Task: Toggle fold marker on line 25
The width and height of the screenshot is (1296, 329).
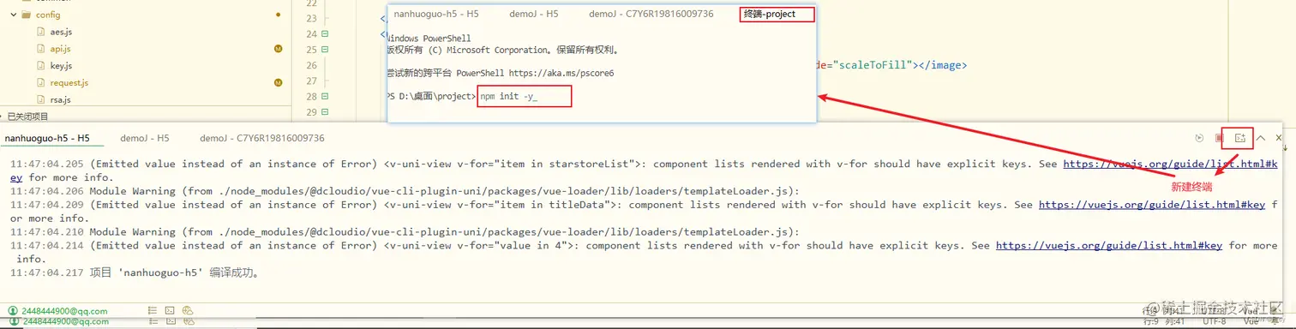Action: 324,50
